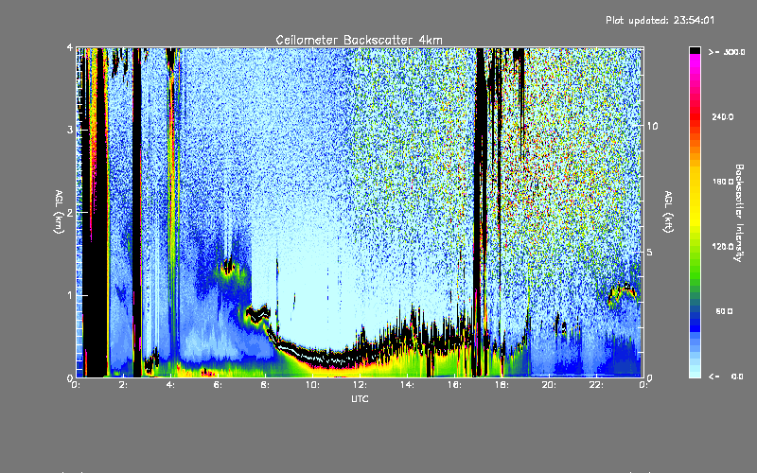Select the "10:" UTC tick label
757x473 pixels.
click(312, 385)
